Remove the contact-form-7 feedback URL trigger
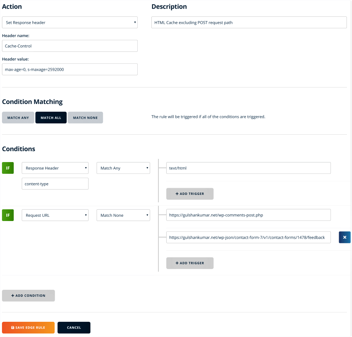 click(345, 237)
